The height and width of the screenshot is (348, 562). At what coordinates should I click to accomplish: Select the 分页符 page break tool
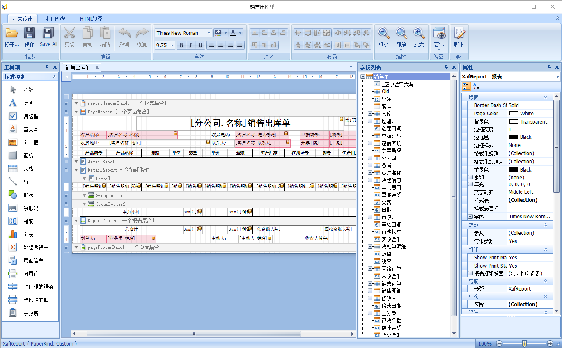coord(31,274)
